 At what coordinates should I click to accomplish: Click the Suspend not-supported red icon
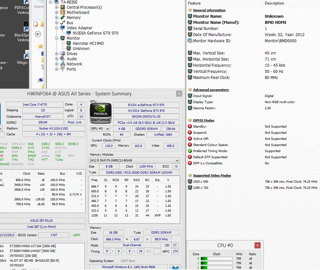click(190, 132)
